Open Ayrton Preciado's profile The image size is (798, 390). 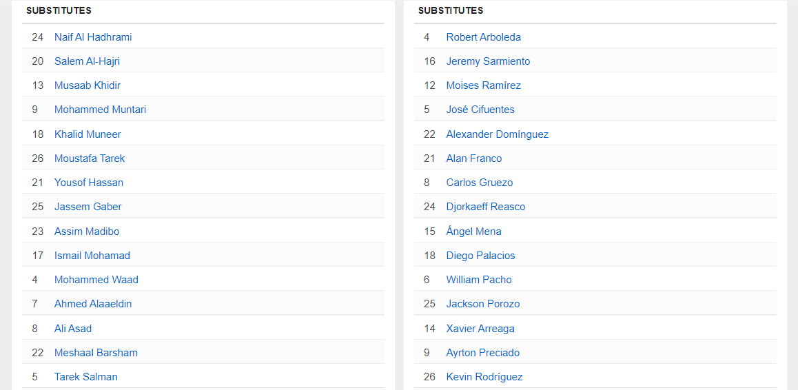click(482, 353)
